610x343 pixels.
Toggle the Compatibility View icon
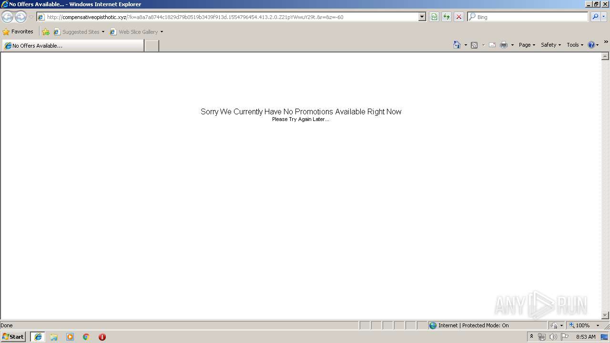click(434, 17)
